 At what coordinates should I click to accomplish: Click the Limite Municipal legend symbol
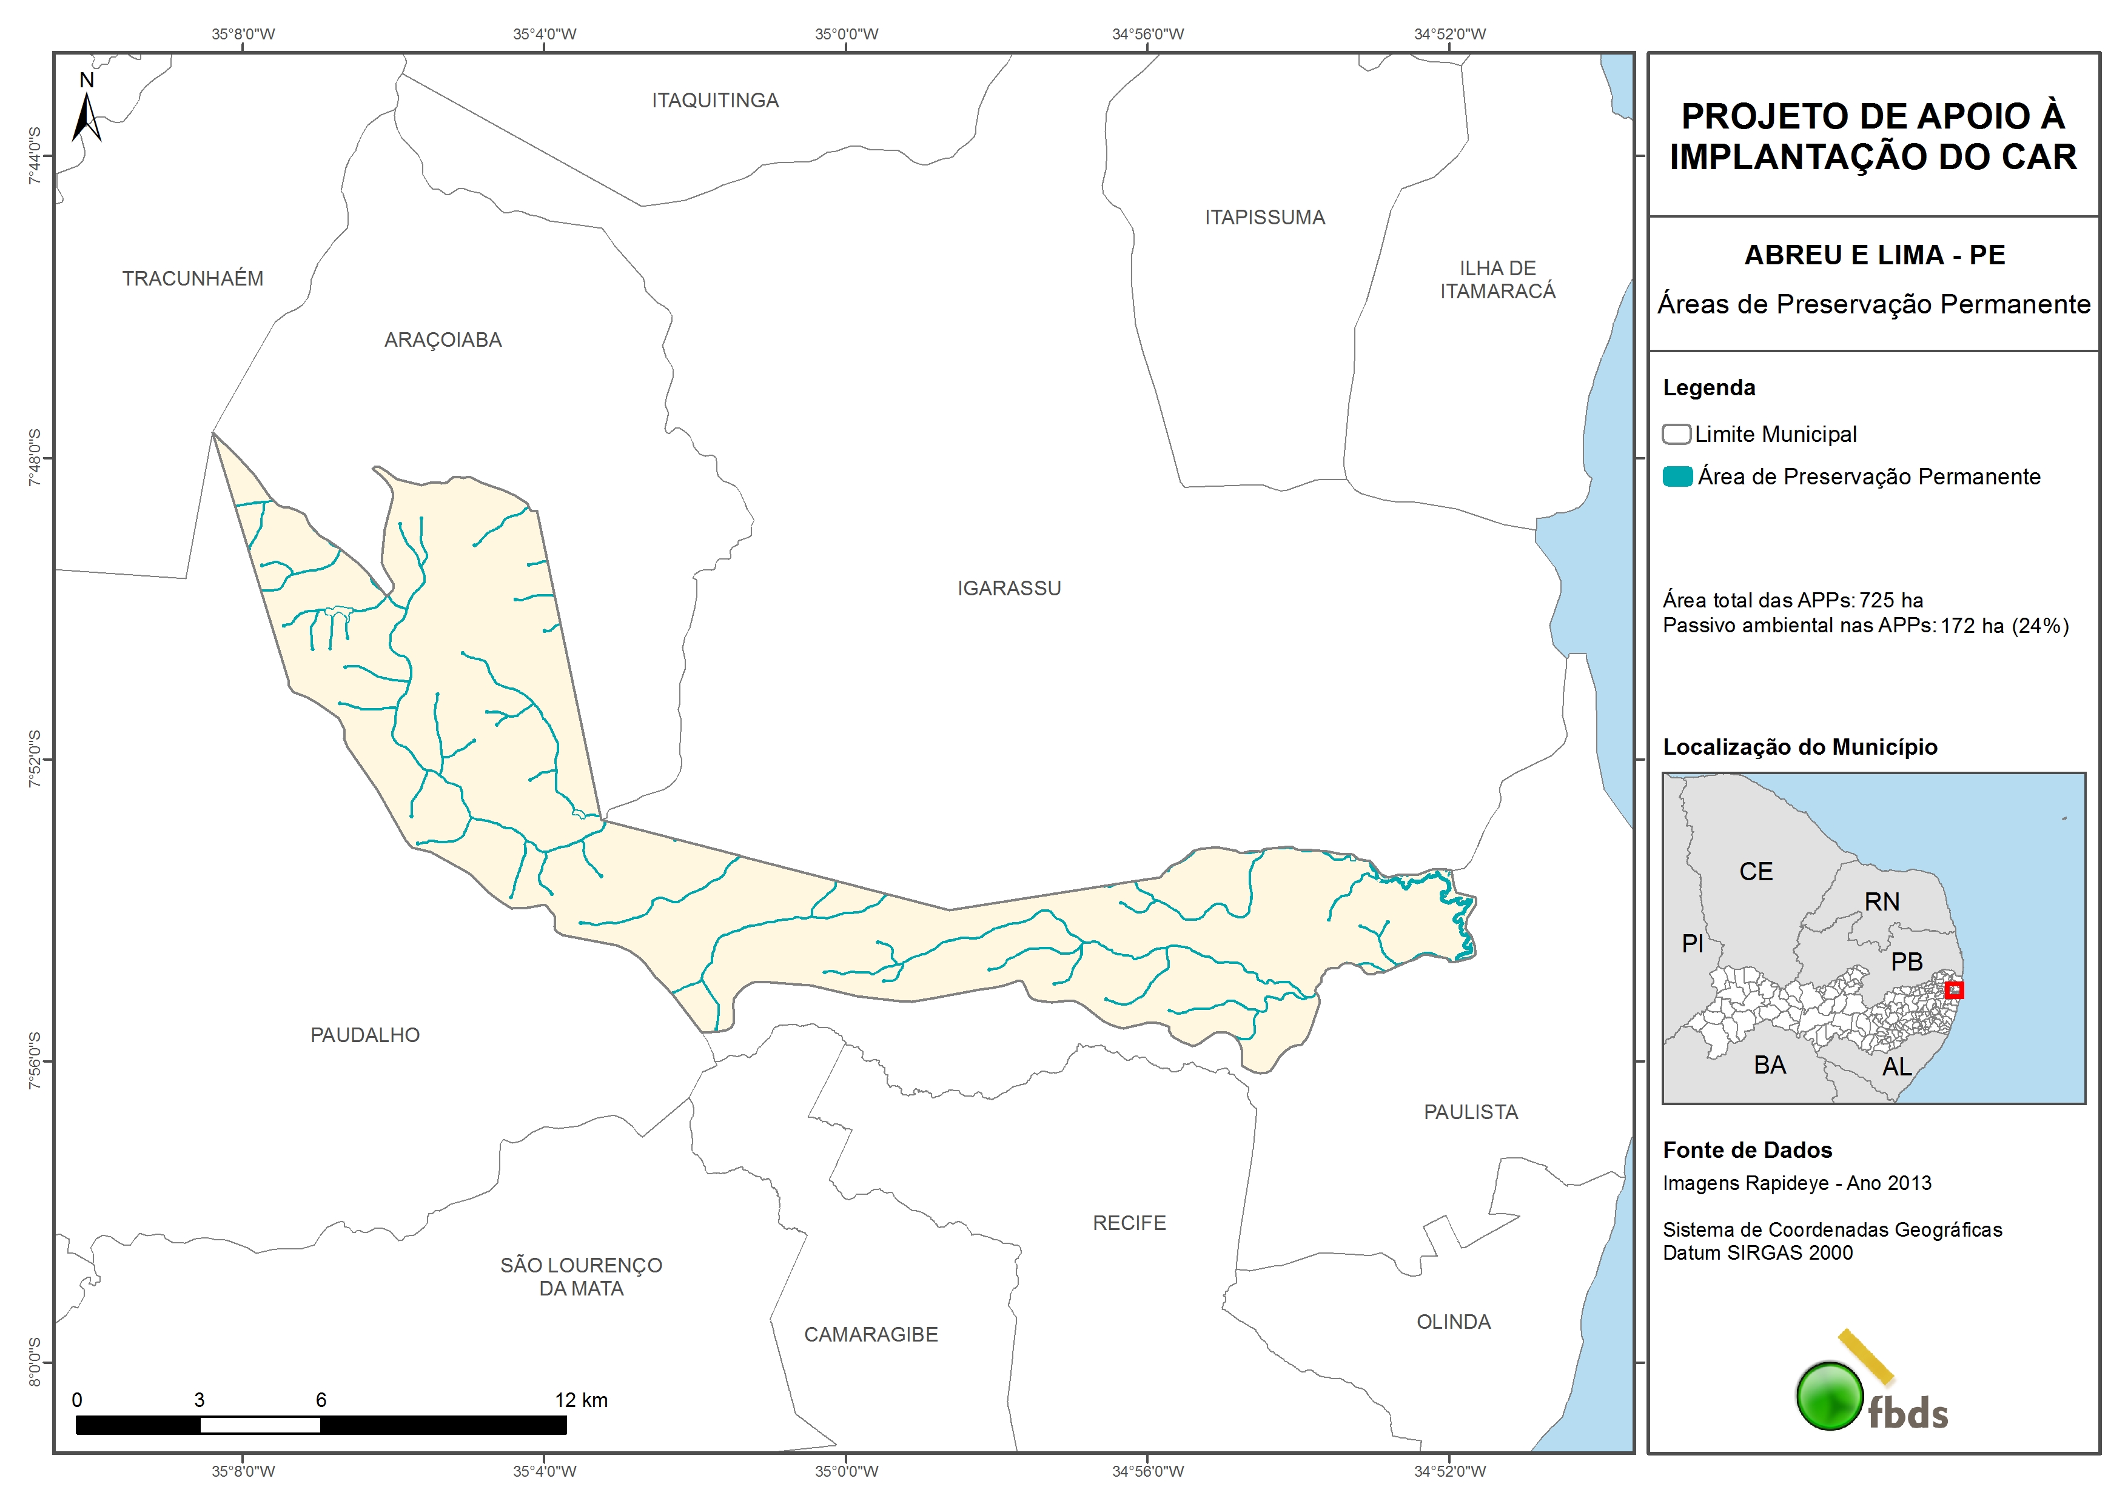(1676, 433)
